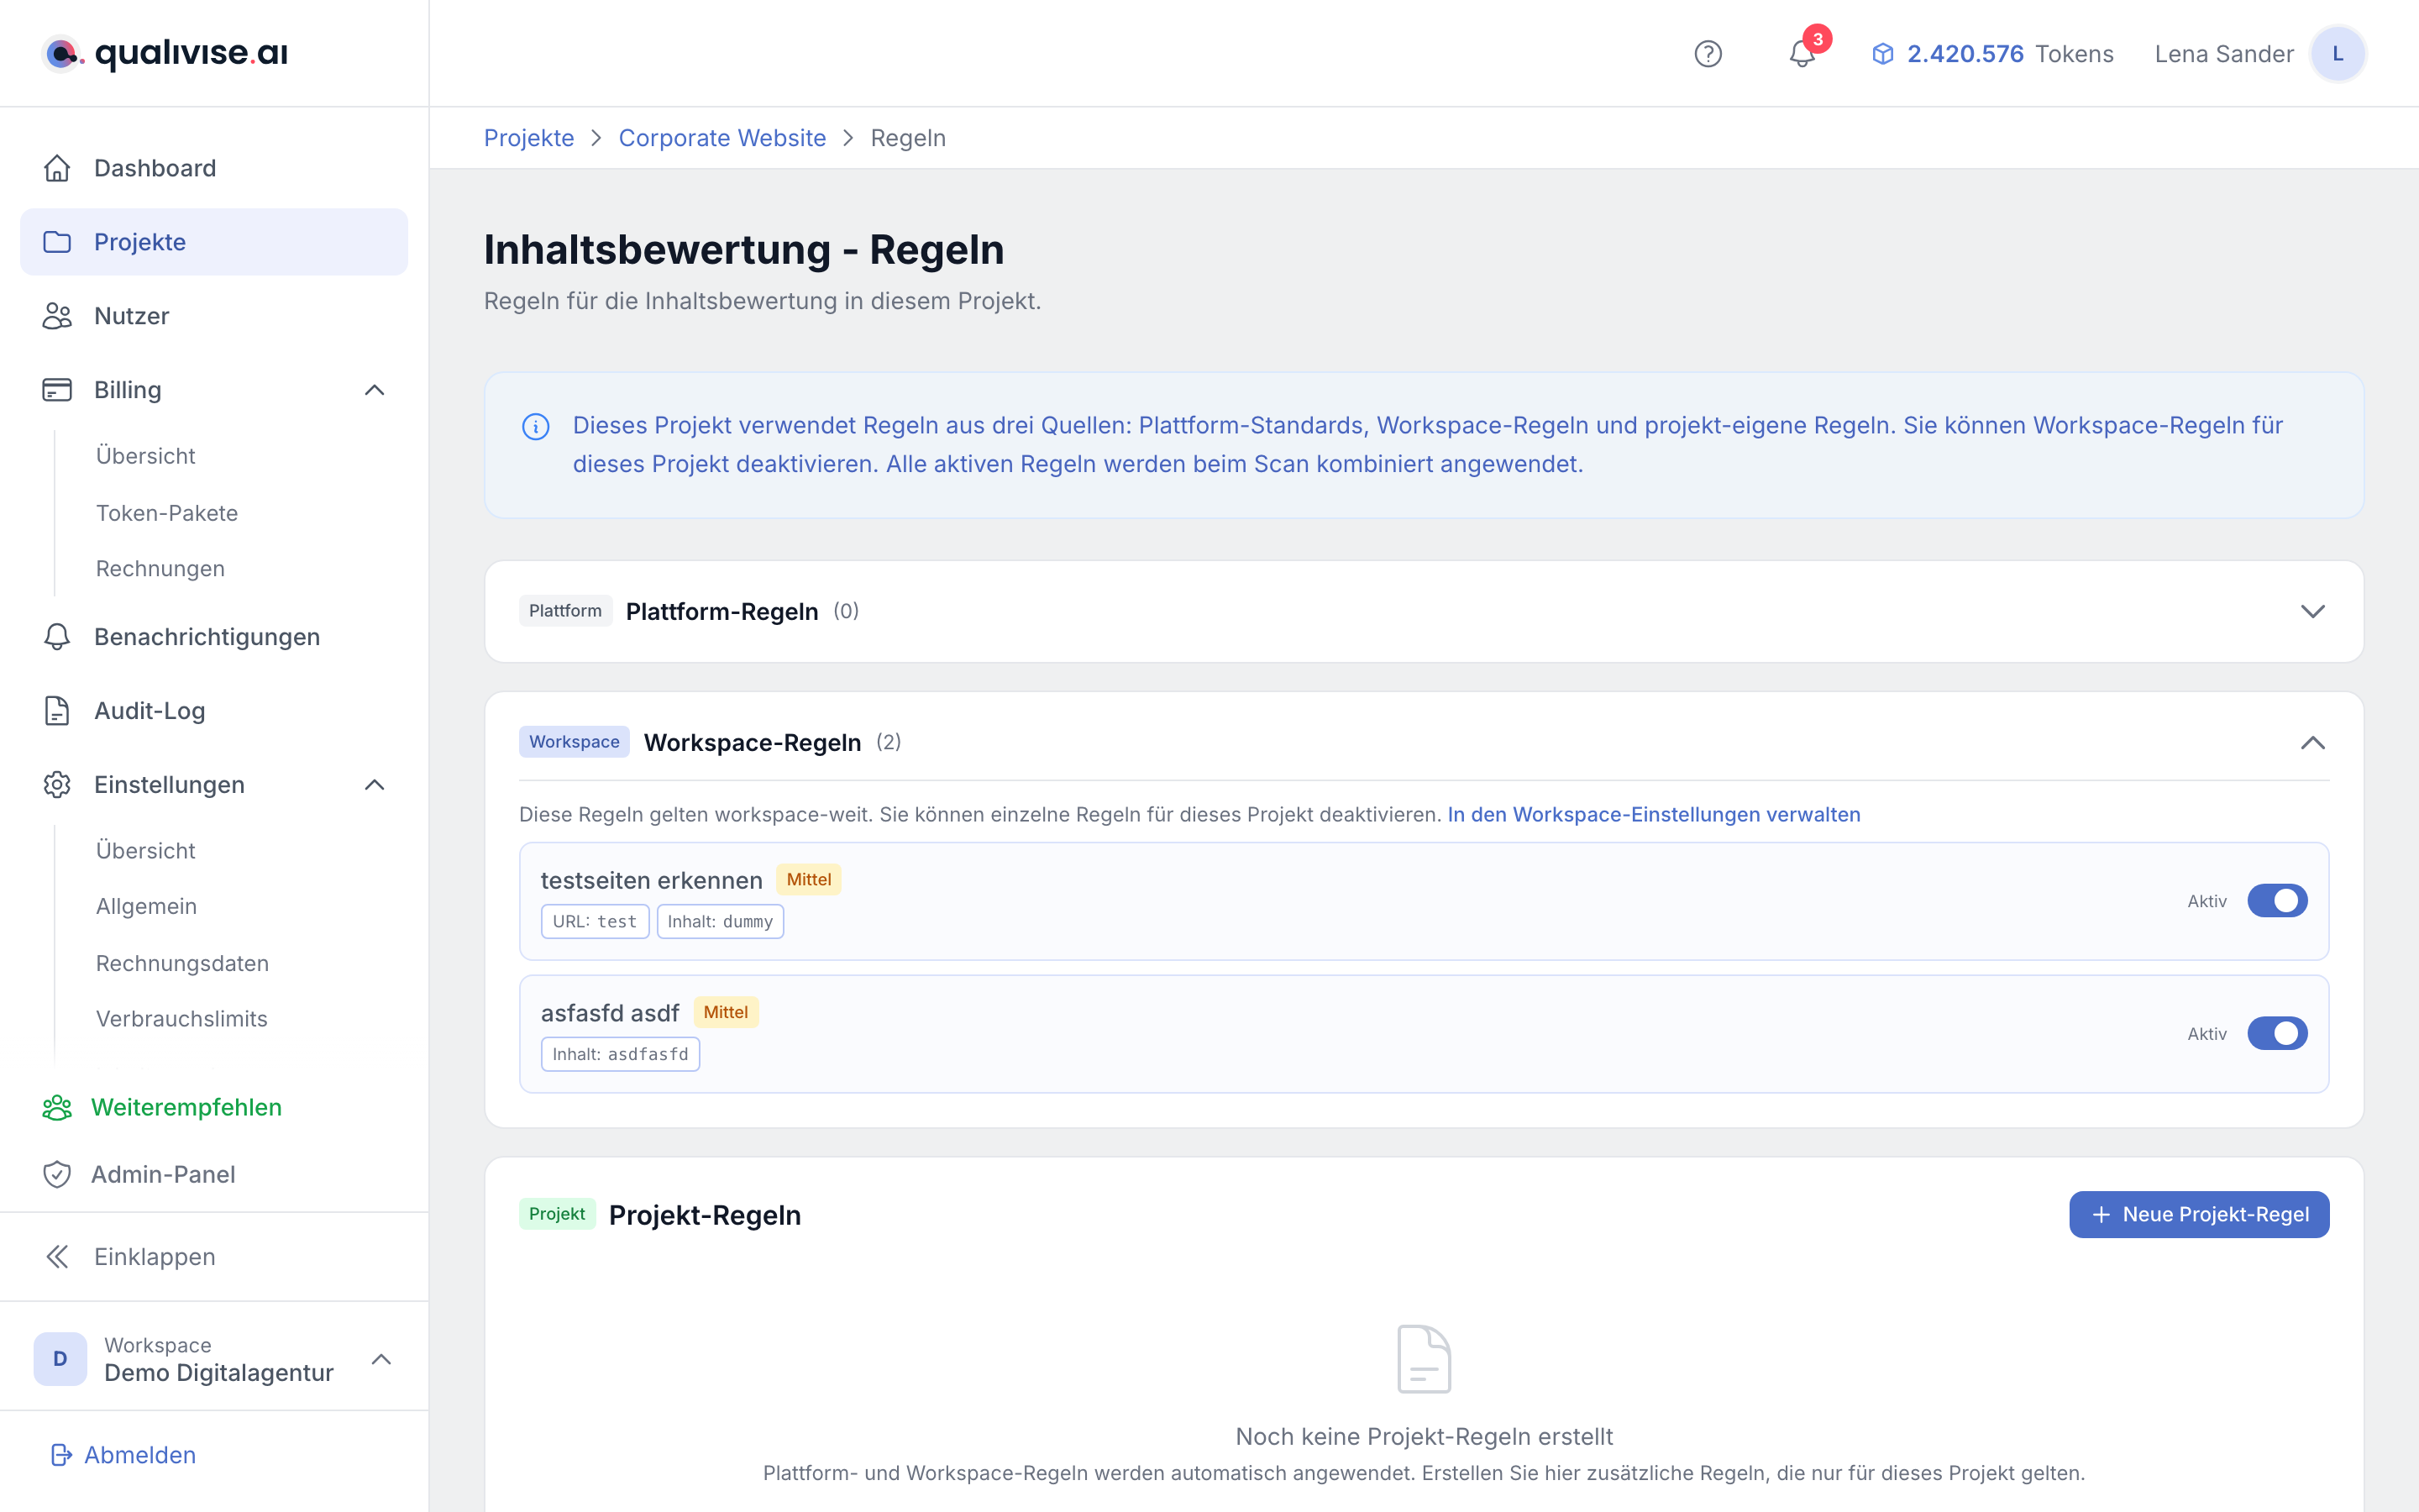Go to Corporate Website breadcrumb link
This screenshot has height=1512, width=2419.
click(x=722, y=138)
